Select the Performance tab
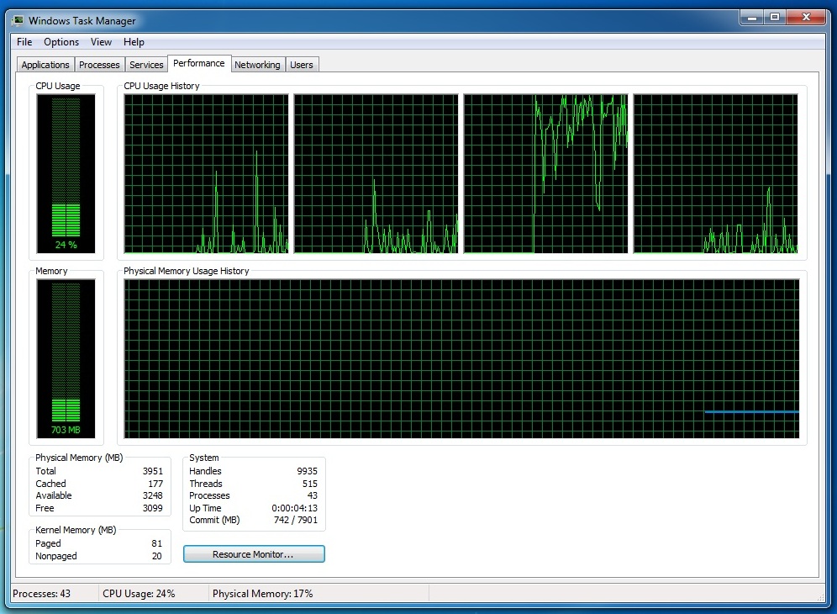This screenshot has width=837, height=614. pos(199,63)
